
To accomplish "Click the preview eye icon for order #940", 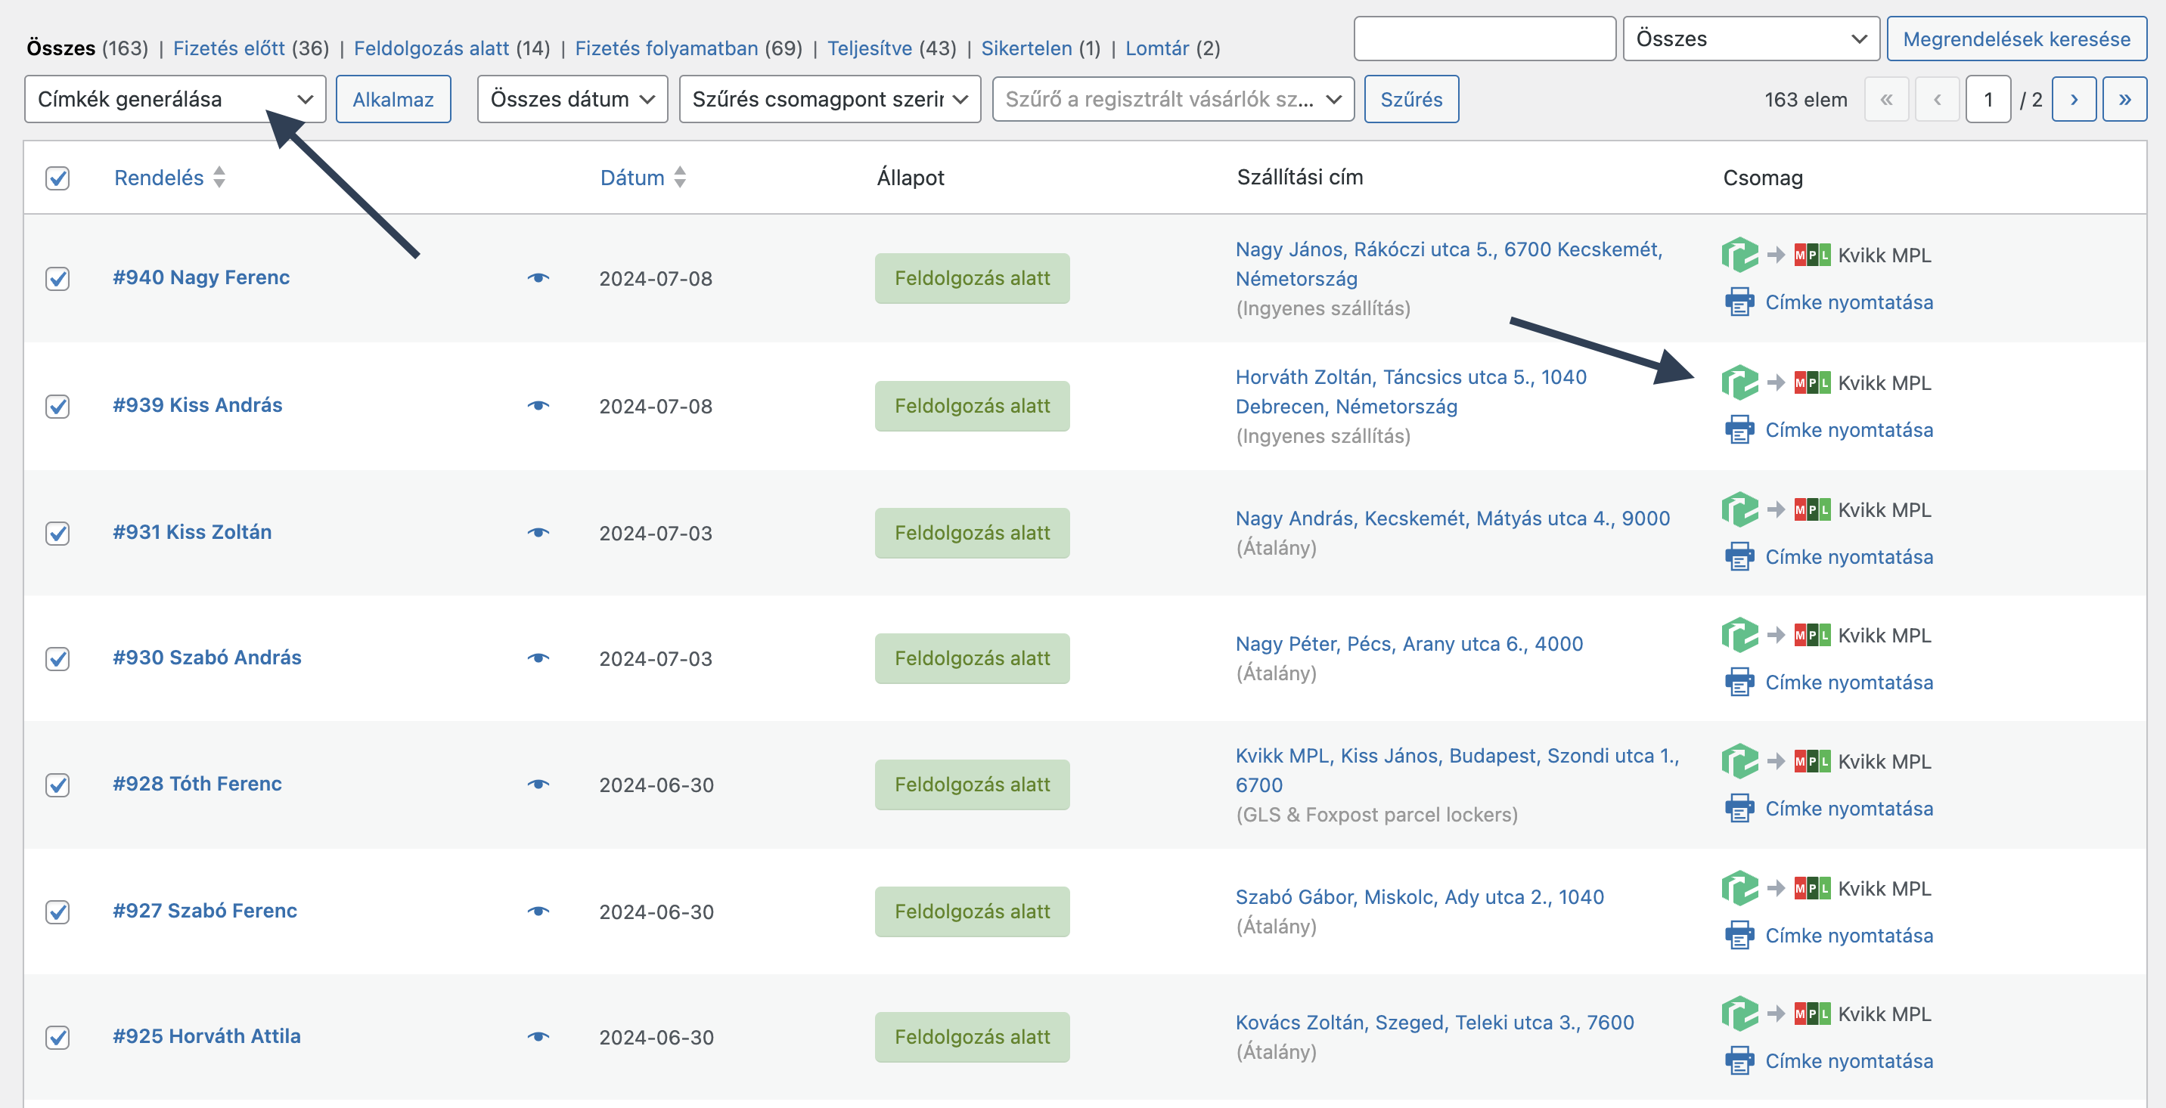I will pos(538,278).
